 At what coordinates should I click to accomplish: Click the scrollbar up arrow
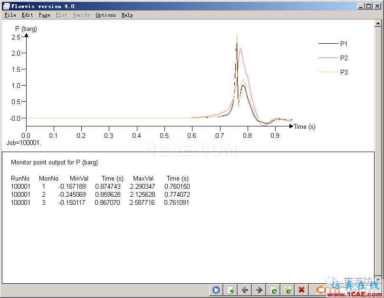point(378,23)
